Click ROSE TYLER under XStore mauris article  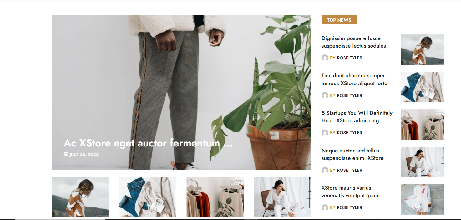point(349,207)
